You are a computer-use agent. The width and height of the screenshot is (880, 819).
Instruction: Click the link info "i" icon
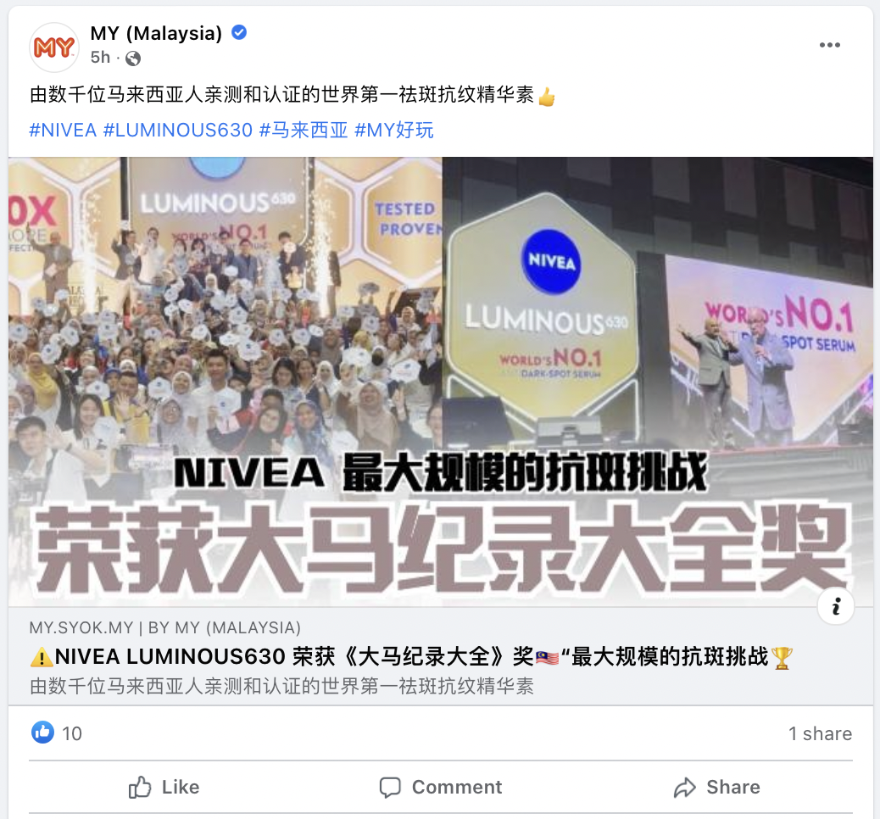point(836,606)
